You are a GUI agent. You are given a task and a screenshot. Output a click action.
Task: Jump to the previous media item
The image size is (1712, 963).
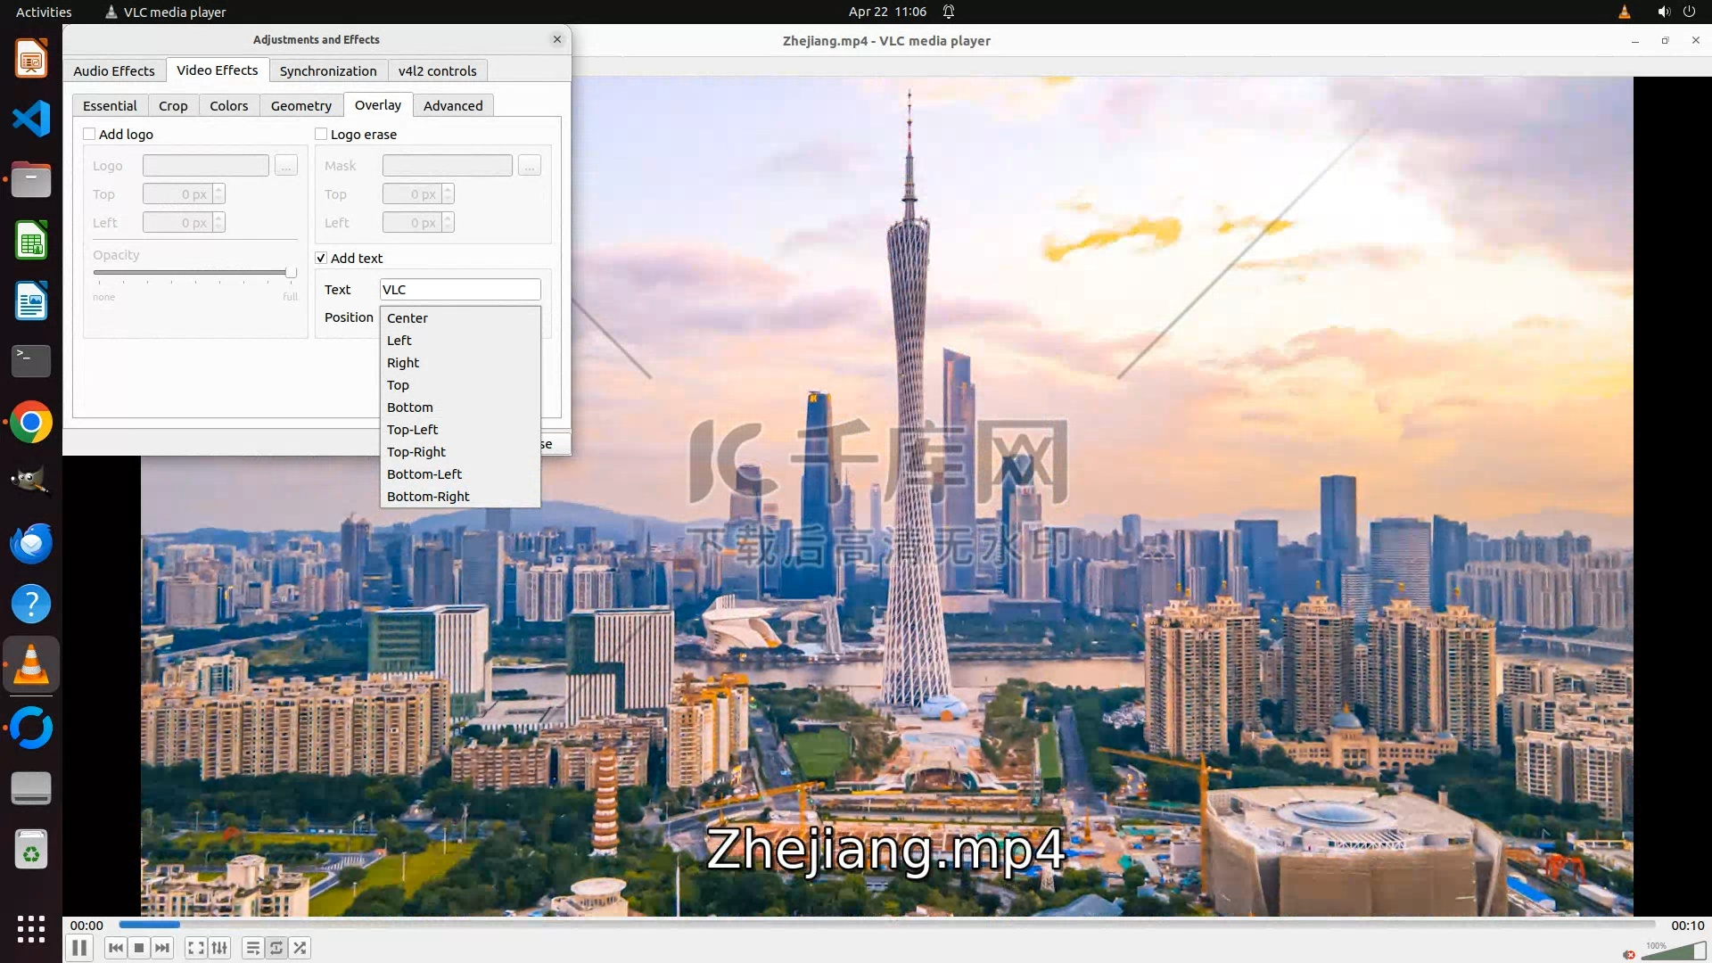pyautogui.click(x=116, y=948)
